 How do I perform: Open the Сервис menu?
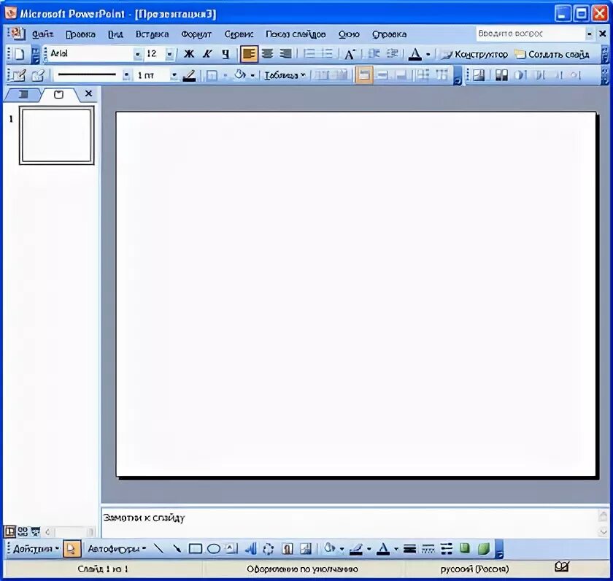coord(239,34)
